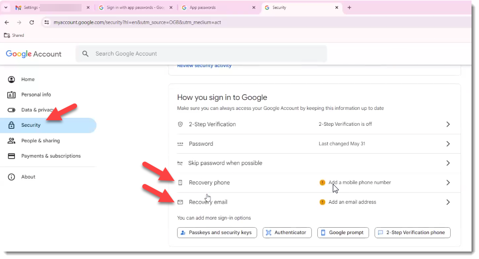Screen dimensions: 479x259
Task: Click the Authenticator button
Action: point(287,233)
